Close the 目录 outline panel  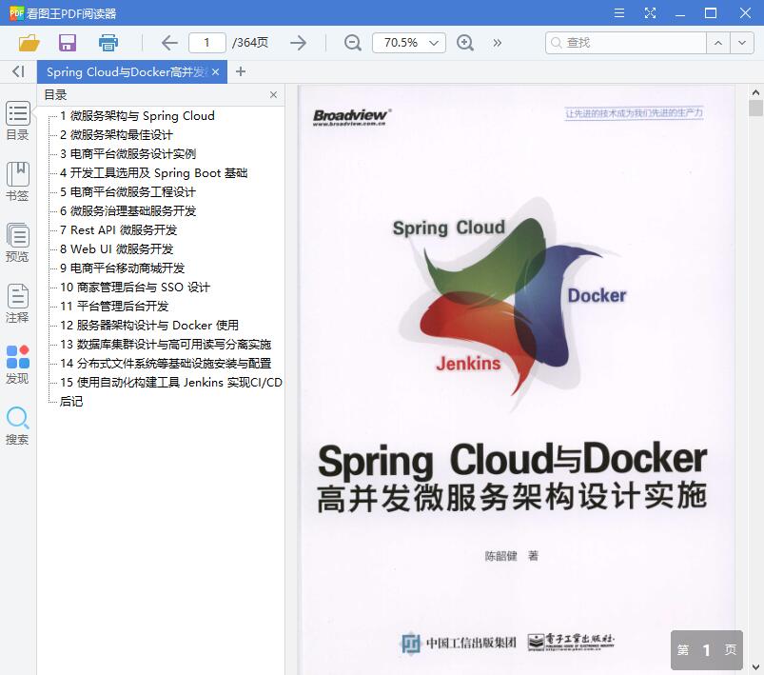(x=273, y=94)
